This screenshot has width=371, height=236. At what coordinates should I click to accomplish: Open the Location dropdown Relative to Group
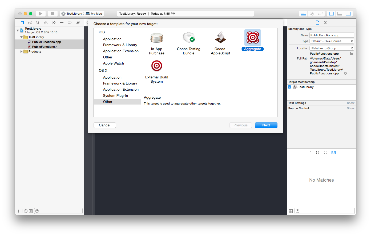coord(332,48)
